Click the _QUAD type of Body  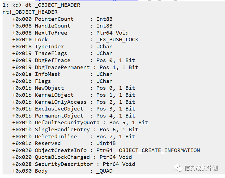pyautogui.click(x=104, y=171)
